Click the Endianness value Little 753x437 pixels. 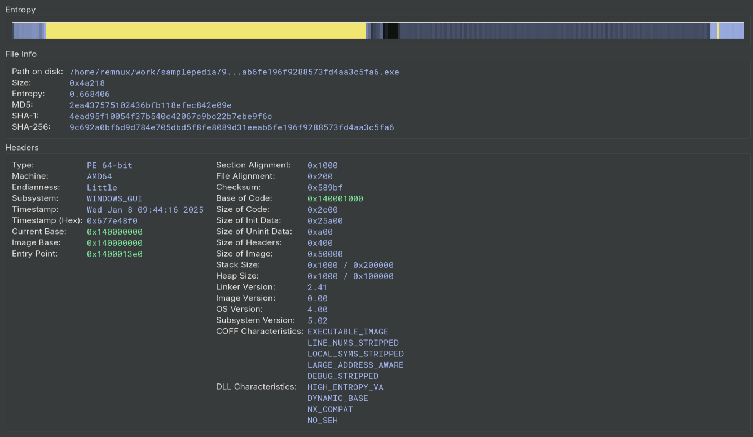102,188
